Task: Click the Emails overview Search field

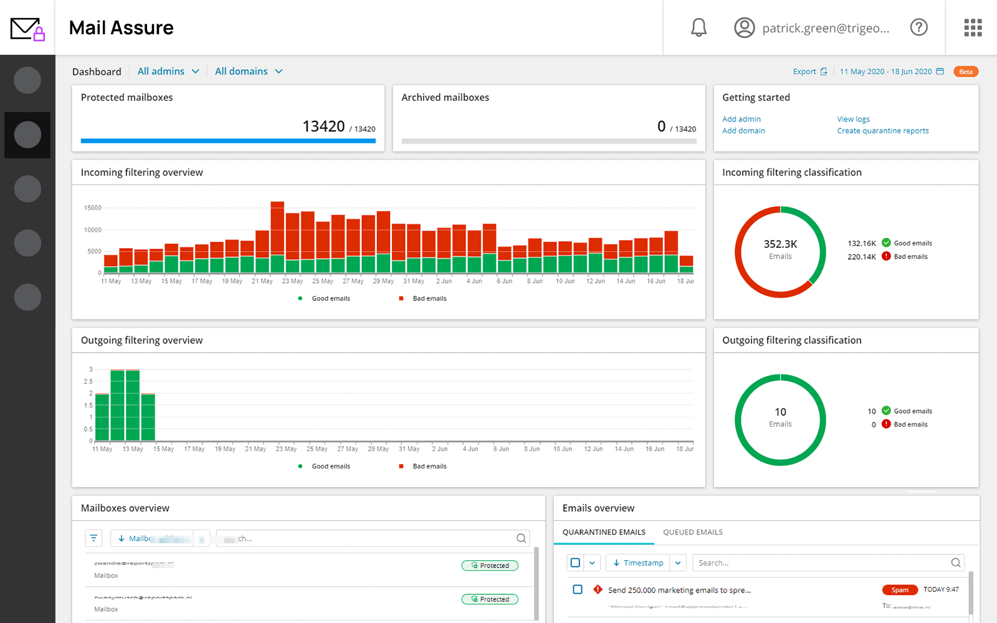Action: pyautogui.click(x=828, y=563)
